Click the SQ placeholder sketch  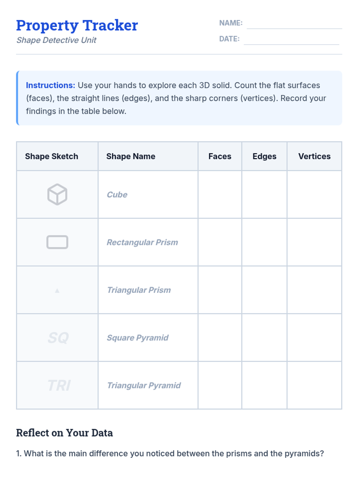58,338
